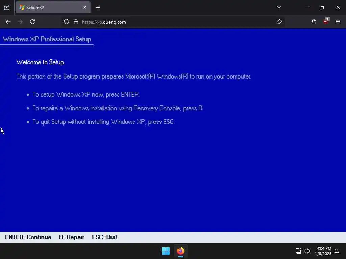Click the Welcome to Setup text
The height and width of the screenshot is (259, 346).
click(x=41, y=62)
